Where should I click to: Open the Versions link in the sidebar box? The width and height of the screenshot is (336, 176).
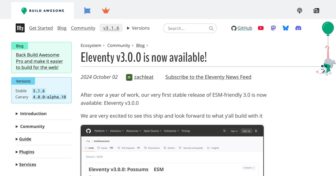(x=23, y=81)
